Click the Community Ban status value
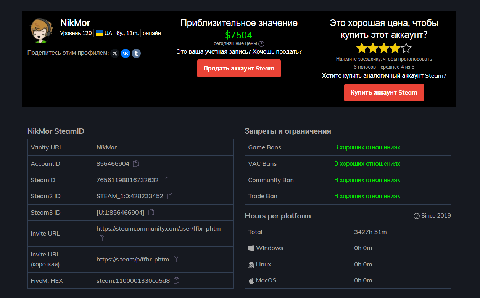This screenshot has height=298, width=480. coord(367,180)
